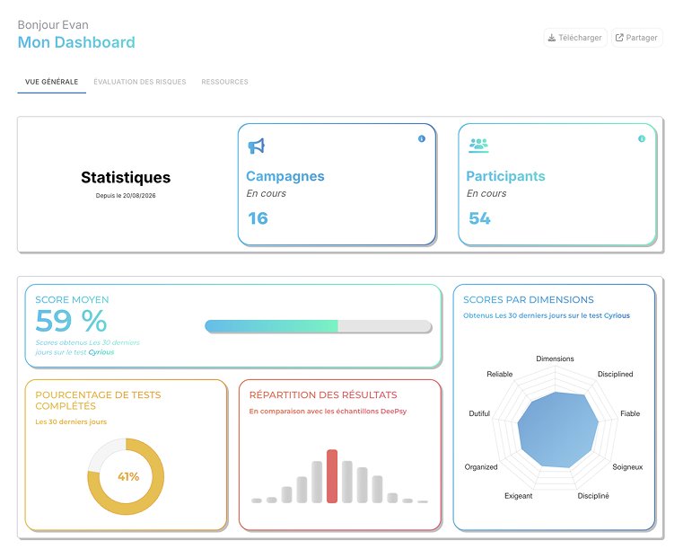This screenshot has width=683, height=558.
Task: Select the Vue Générale tab
Action: pos(51,82)
